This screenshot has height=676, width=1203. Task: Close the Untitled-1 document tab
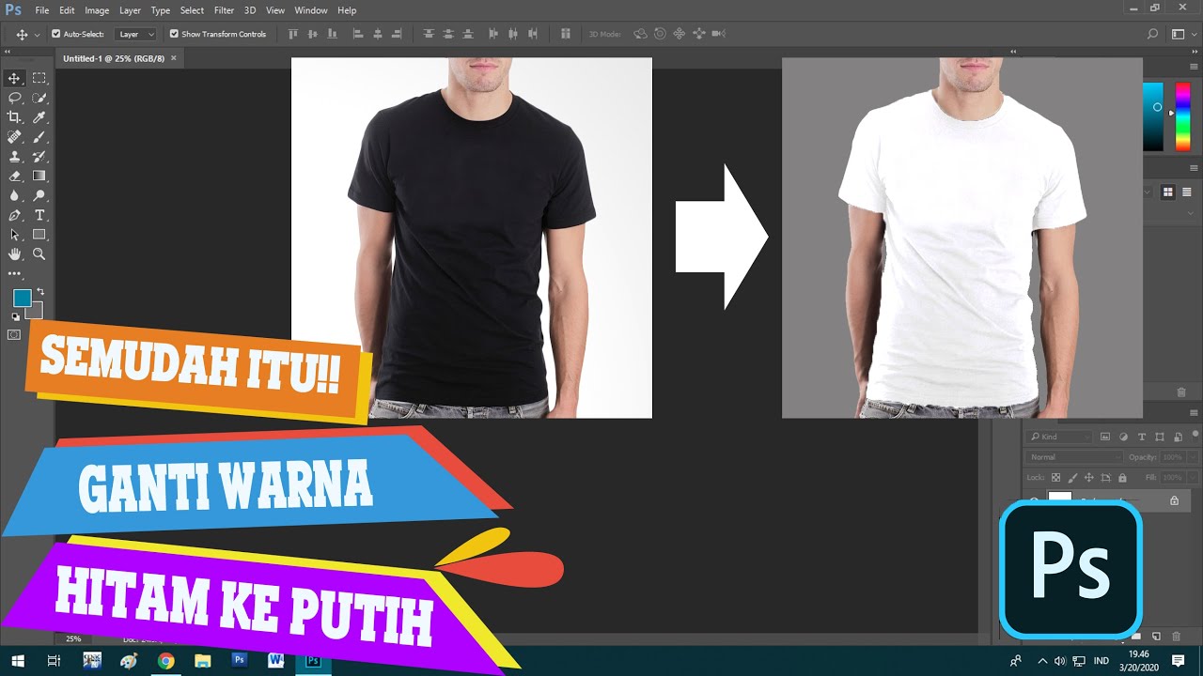pyautogui.click(x=176, y=58)
